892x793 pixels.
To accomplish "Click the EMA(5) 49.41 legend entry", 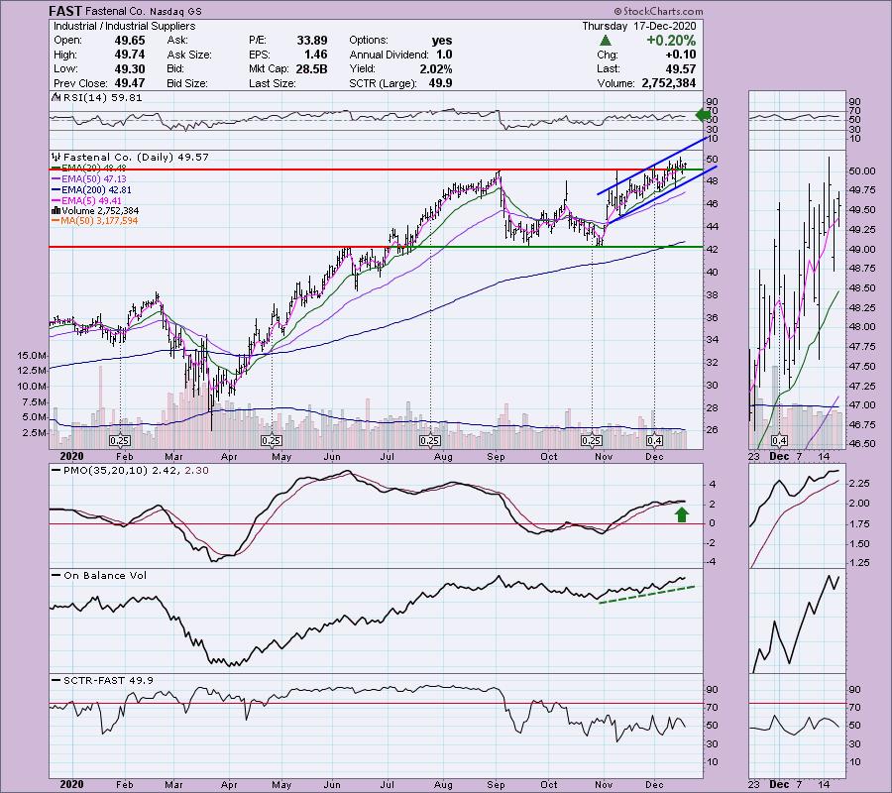I will pyautogui.click(x=86, y=200).
